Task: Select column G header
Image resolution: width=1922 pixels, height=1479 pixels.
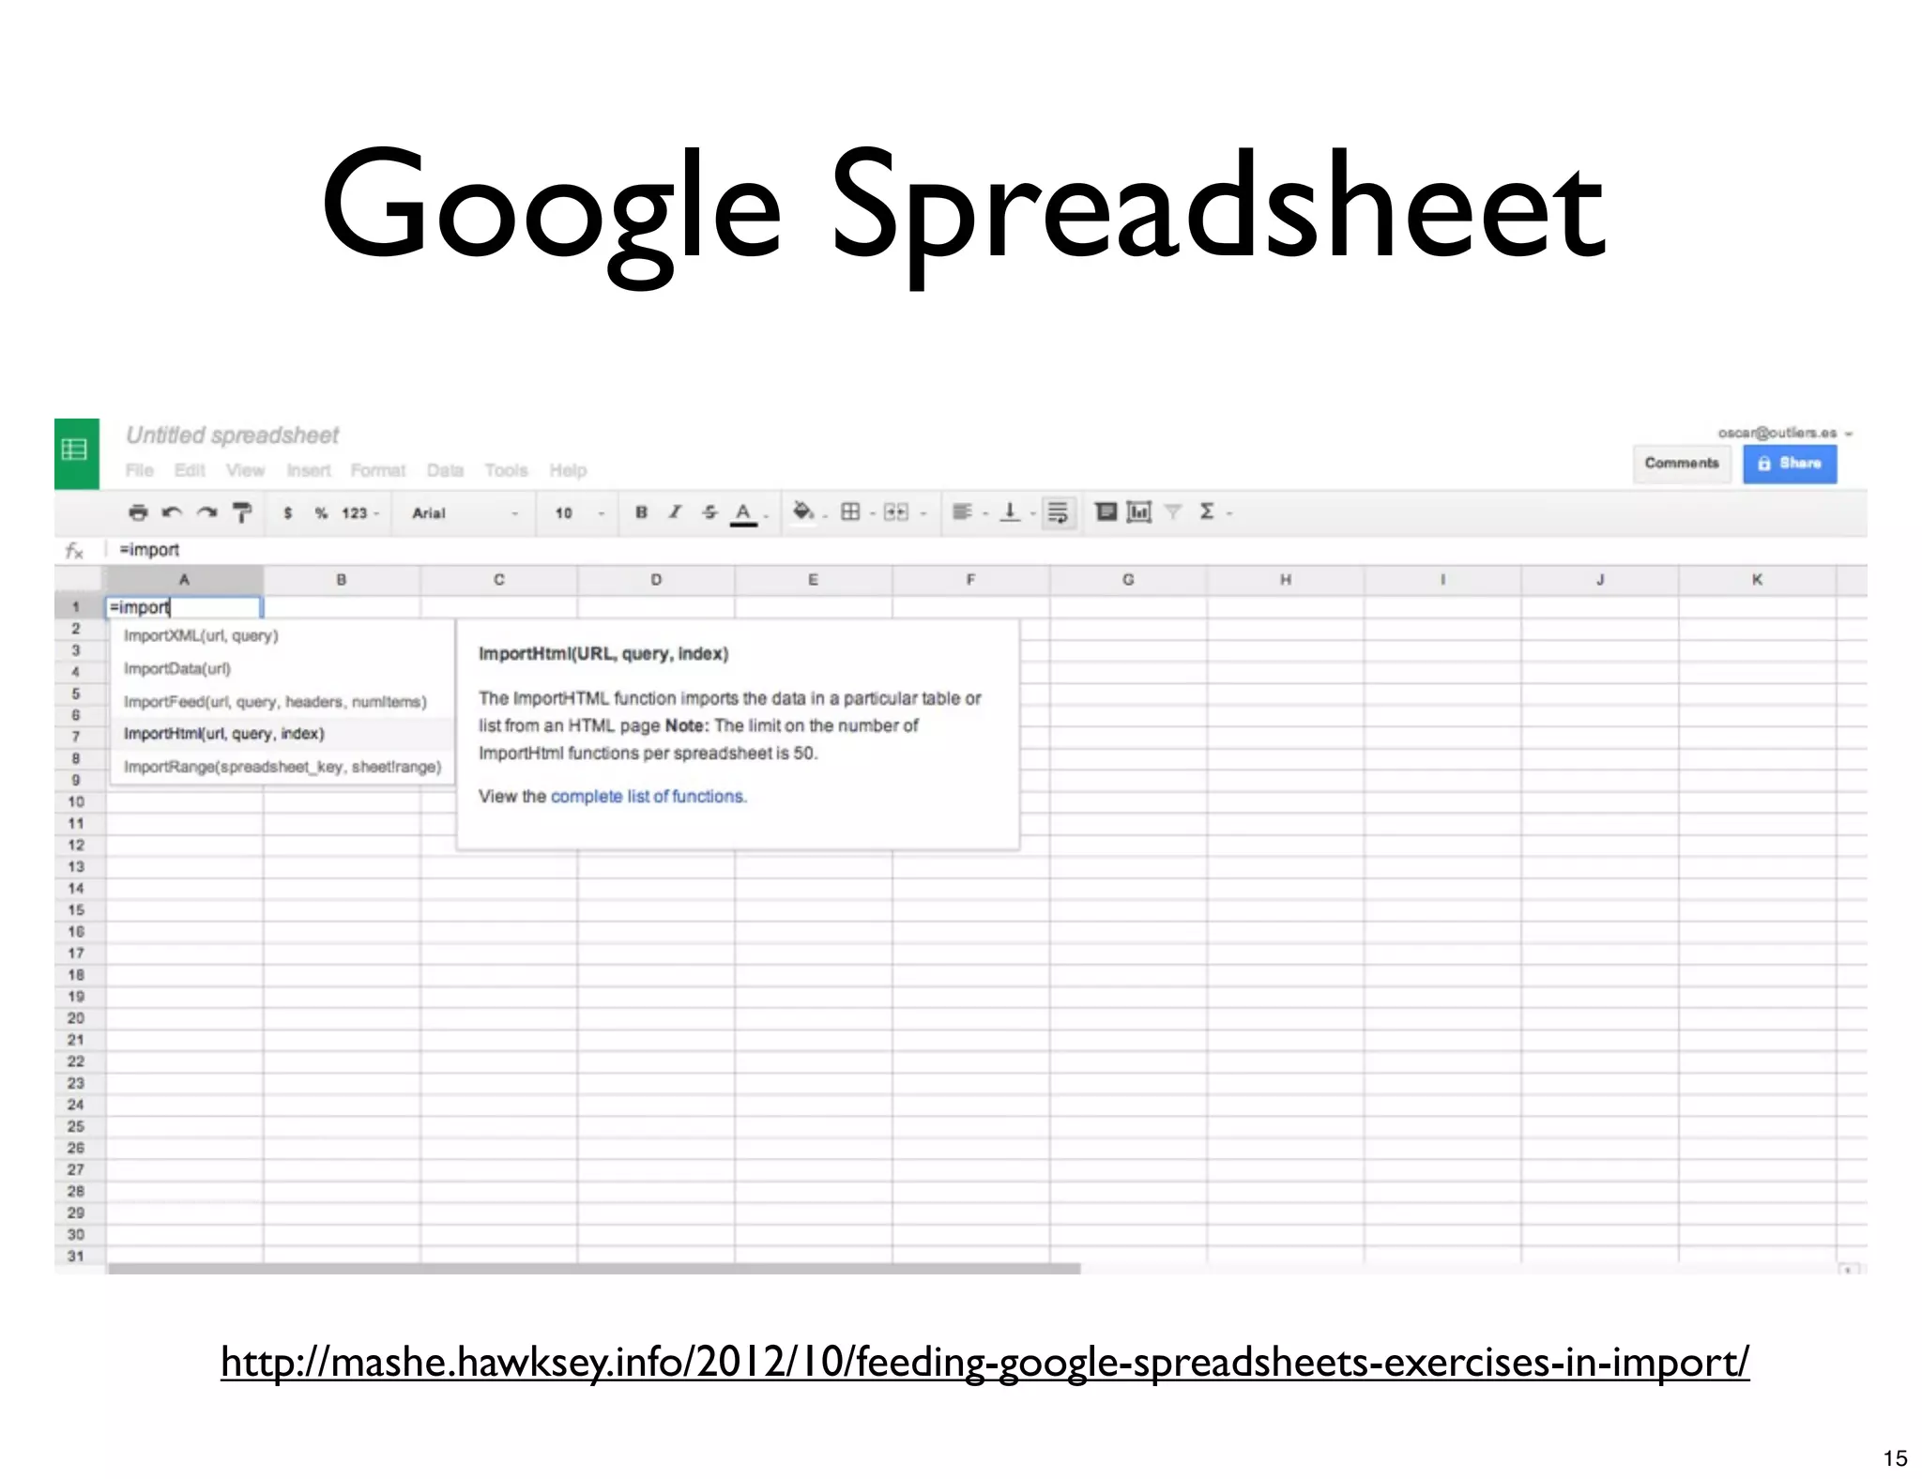Action: [1128, 580]
